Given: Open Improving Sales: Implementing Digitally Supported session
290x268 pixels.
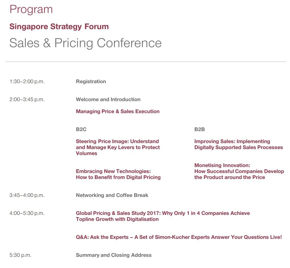Looking at the screenshot, I should [239, 144].
